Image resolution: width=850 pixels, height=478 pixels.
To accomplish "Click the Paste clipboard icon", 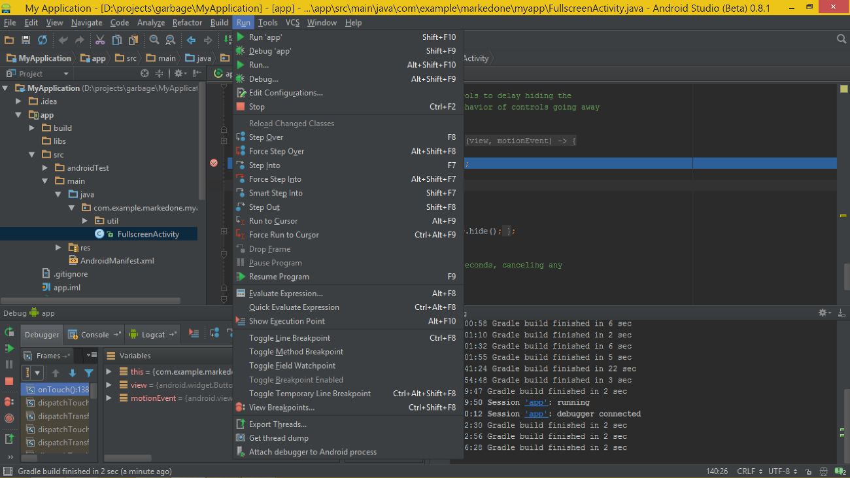I will click(133, 40).
